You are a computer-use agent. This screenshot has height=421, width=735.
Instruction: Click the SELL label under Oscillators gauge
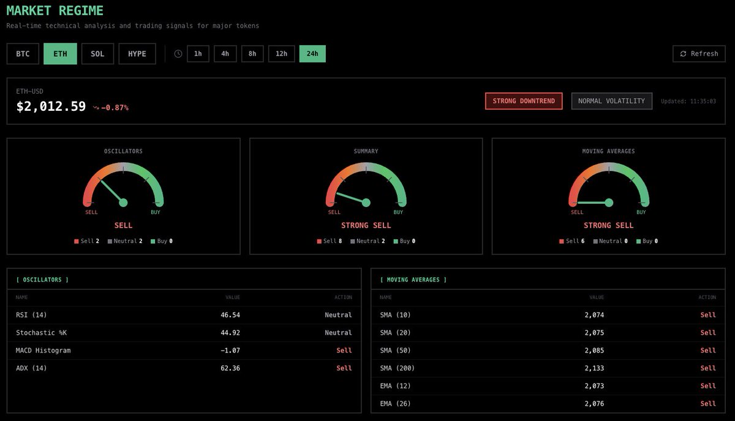pos(123,225)
